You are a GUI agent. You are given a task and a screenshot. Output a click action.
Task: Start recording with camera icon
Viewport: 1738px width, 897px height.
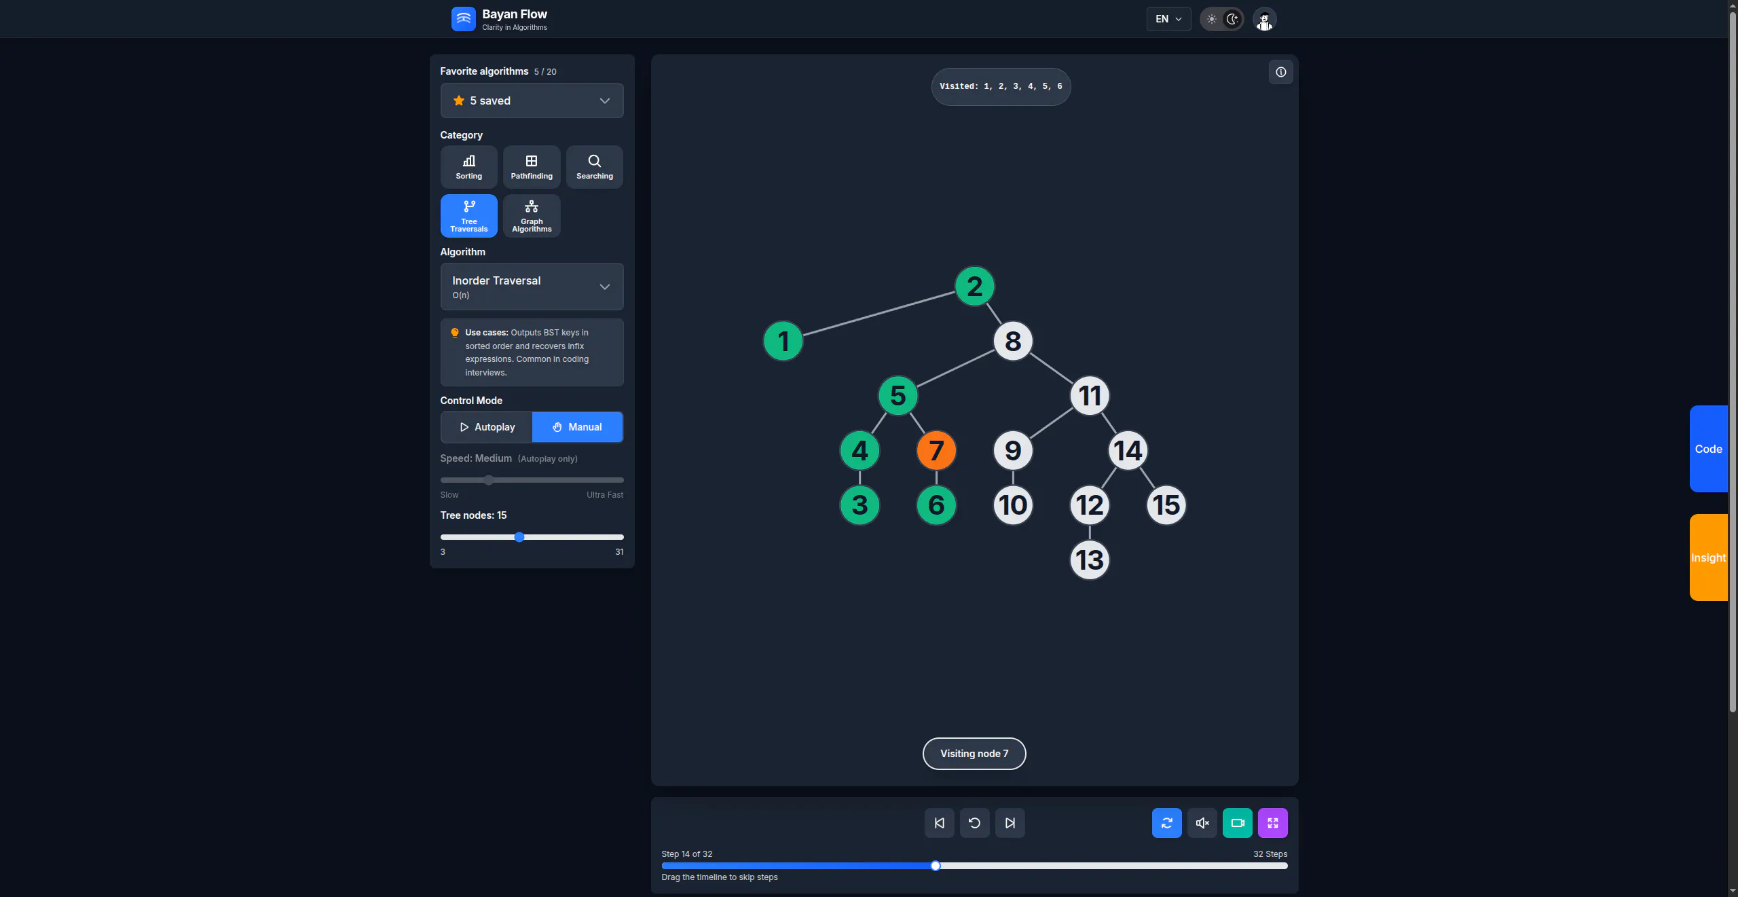point(1237,823)
